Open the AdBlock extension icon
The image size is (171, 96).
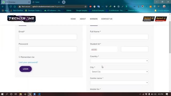tap(90, 6)
